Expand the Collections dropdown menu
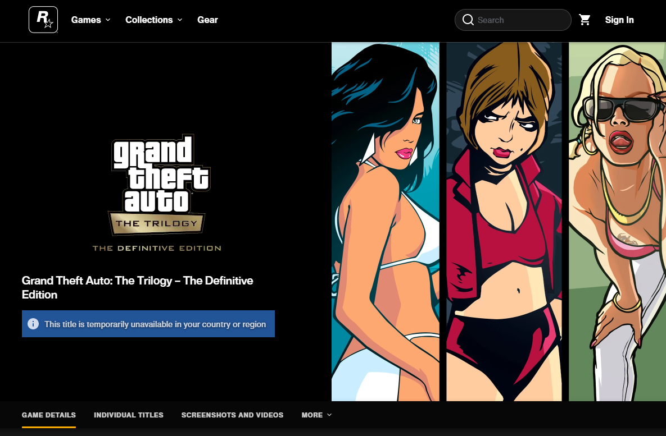Screen dimensions: 666x436 pyautogui.click(x=153, y=20)
